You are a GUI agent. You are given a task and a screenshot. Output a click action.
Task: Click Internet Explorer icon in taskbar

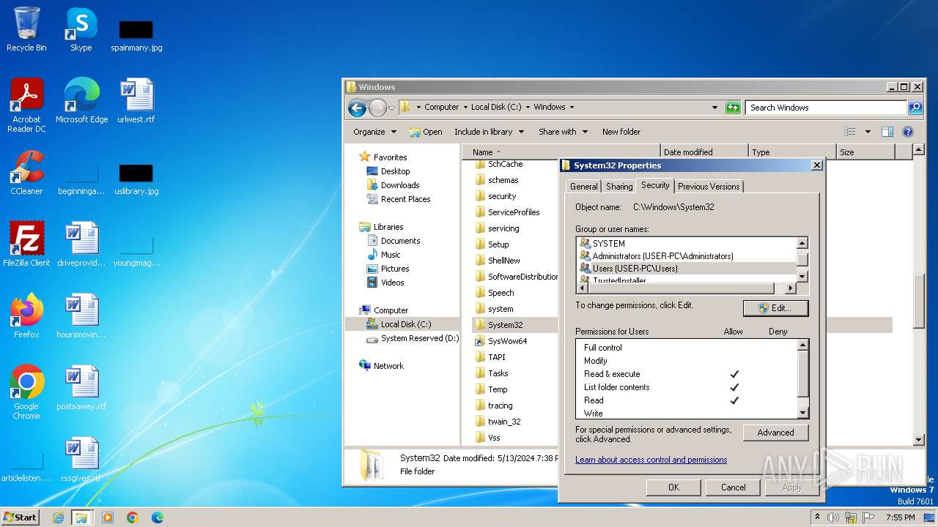(58, 517)
